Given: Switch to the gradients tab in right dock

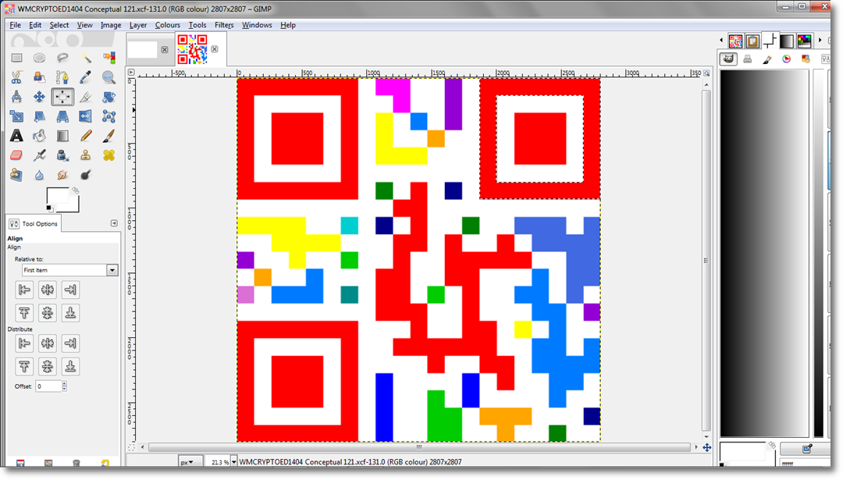Looking at the screenshot, I should pyautogui.click(x=787, y=41).
